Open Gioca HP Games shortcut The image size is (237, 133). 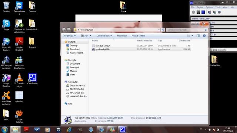[x=6, y=44]
